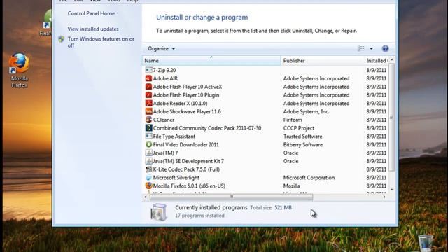Click the File Type Assistant icon
The width and height of the screenshot is (448, 252).
[148, 136]
